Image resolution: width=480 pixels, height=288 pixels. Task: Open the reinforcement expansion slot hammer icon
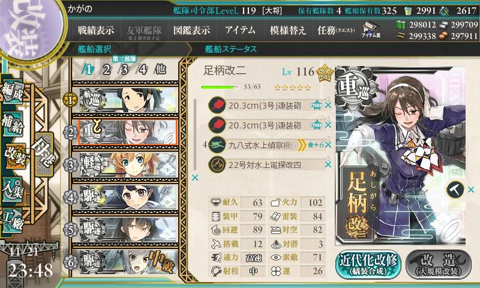(455, 190)
